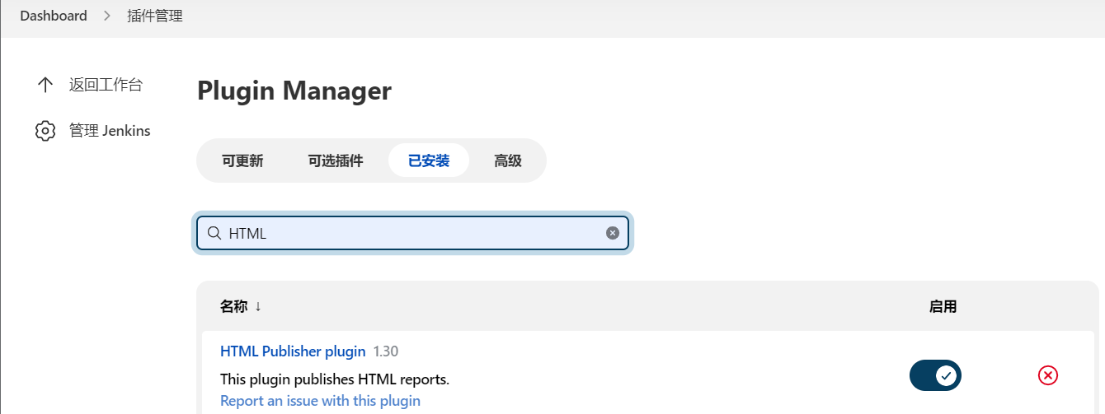Go to the 高级 tab

coord(508,160)
